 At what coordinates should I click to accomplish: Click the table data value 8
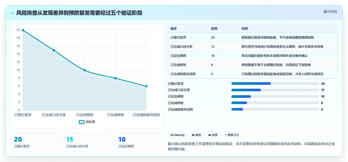pos(212,65)
